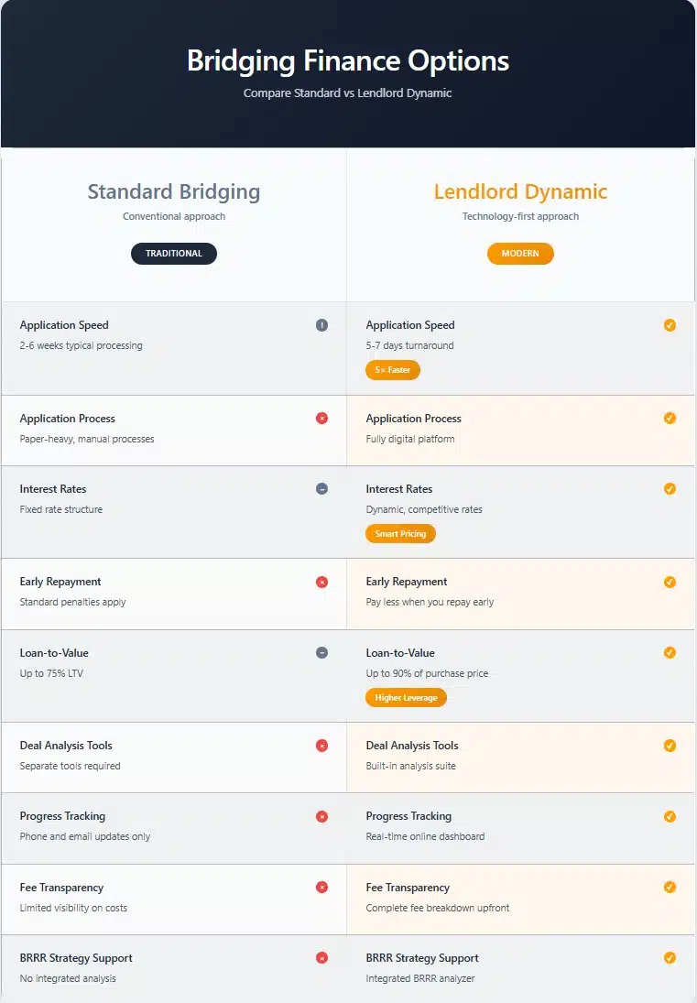Click the red cross next to Standard penalties apply
Viewport: 697px width, 1003px height.
(x=321, y=582)
